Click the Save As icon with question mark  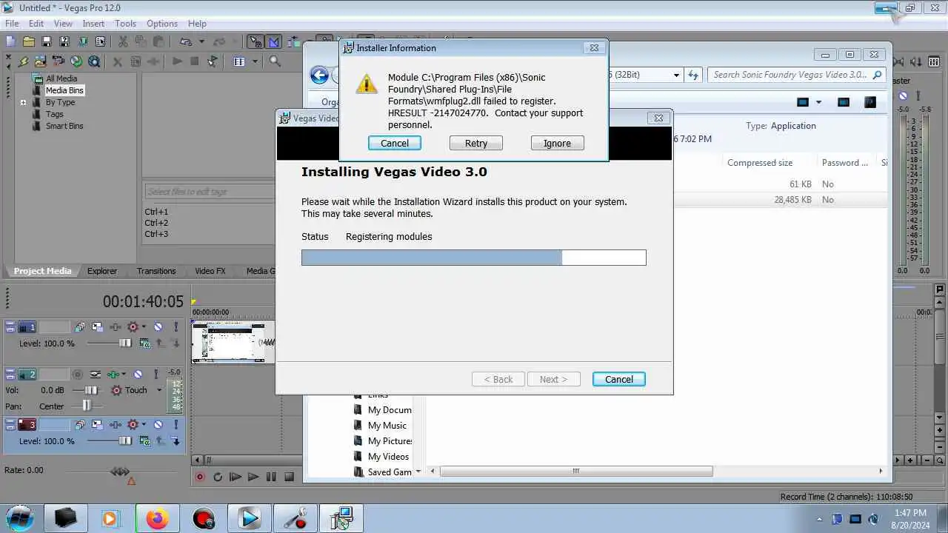click(x=64, y=41)
